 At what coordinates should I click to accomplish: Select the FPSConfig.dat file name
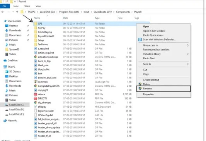45,115
